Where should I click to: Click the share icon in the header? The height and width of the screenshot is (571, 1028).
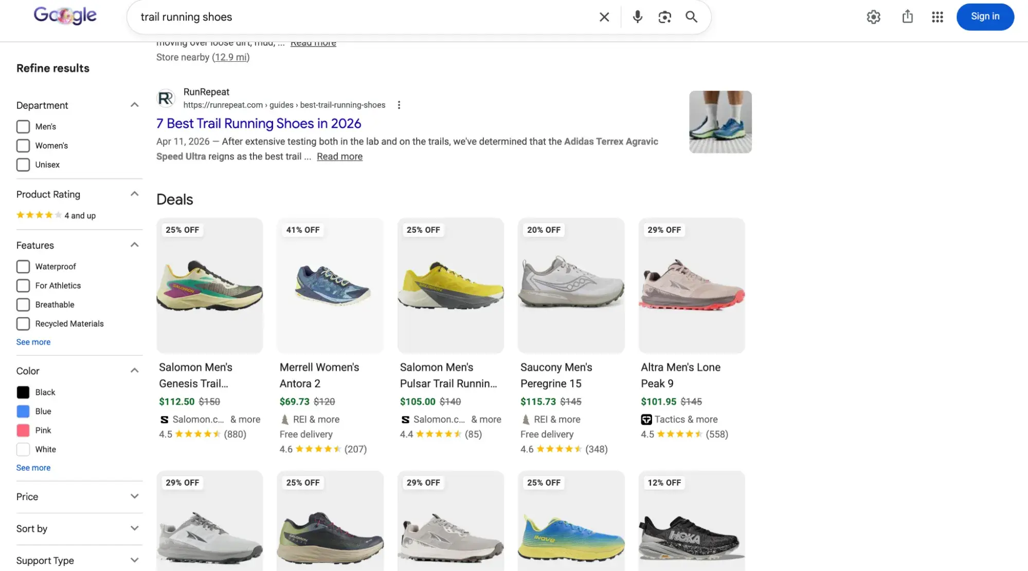(x=908, y=16)
